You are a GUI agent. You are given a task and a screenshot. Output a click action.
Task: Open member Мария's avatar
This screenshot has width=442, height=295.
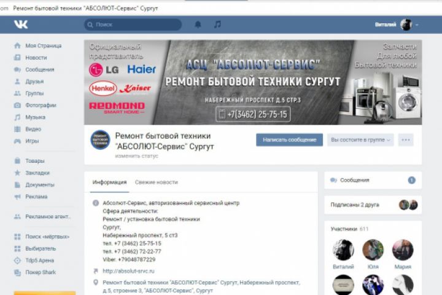point(403,250)
